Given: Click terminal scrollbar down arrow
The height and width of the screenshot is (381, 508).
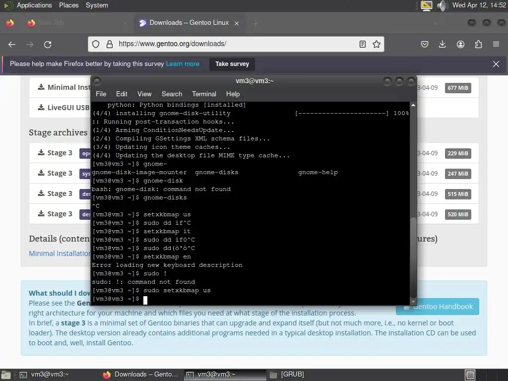Looking at the screenshot, I should [413, 302].
